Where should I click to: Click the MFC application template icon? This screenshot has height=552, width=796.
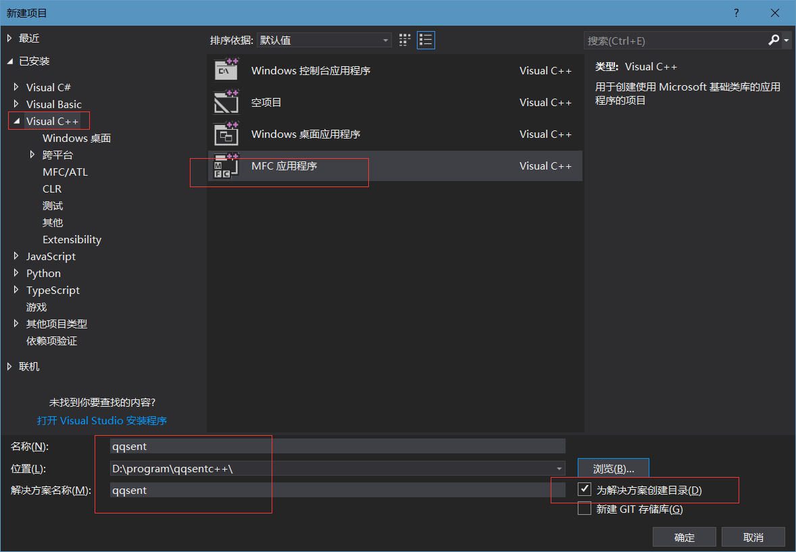click(x=226, y=166)
